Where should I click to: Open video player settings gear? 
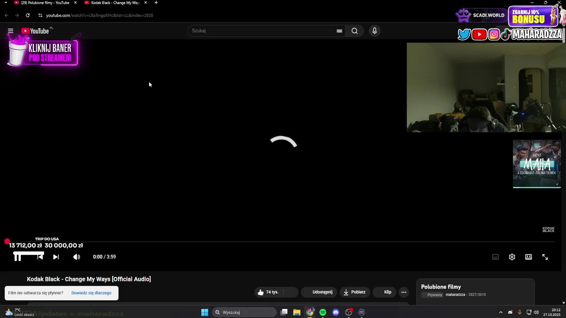(512, 257)
